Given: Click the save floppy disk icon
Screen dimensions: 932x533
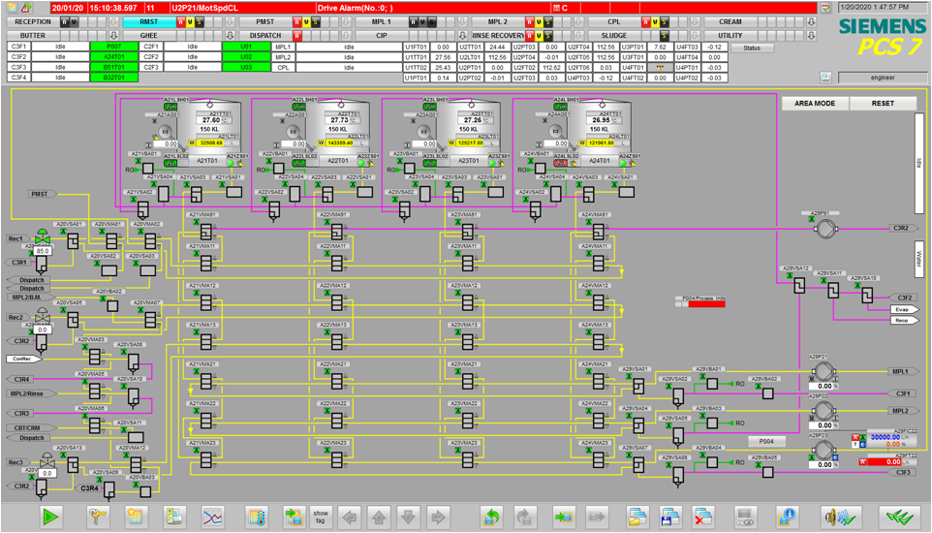Looking at the screenshot, I should (669, 517).
